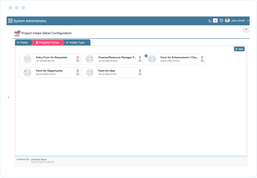Screen dimensions: 257x178
Task: Delete Finance/Resource Manager form
Action: tap(140, 57)
